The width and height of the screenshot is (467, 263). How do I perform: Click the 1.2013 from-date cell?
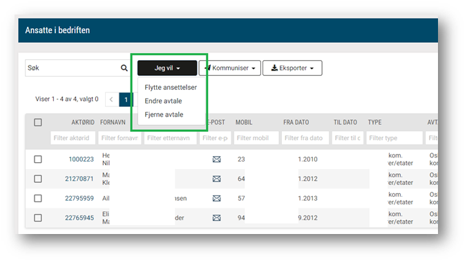307,198
